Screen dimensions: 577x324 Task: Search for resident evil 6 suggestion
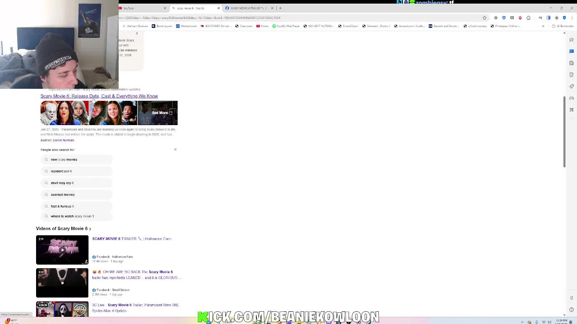[x=77, y=171]
